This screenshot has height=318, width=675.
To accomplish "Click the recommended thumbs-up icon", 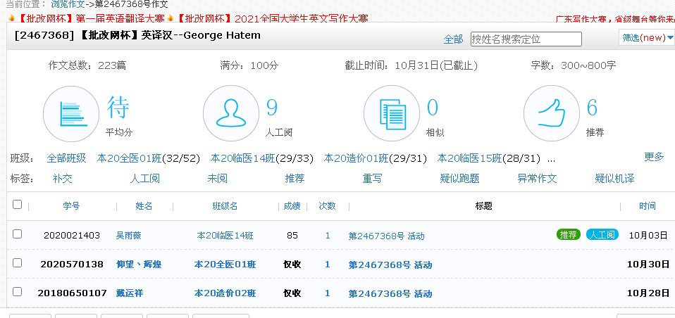I will [552, 113].
